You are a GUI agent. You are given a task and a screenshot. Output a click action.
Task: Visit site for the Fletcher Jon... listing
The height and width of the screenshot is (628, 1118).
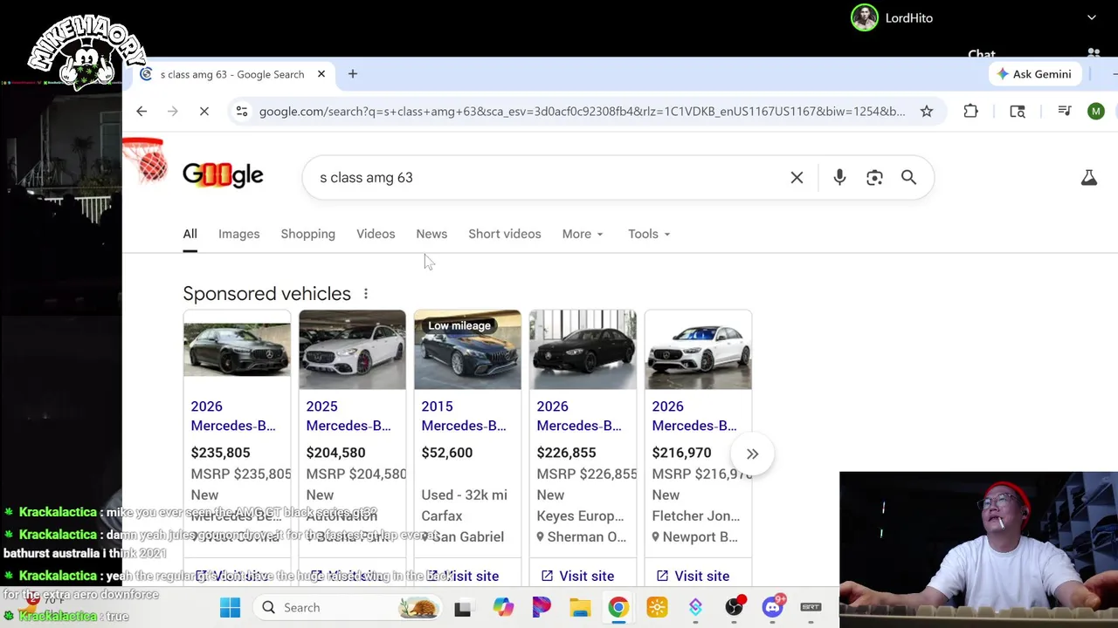click(x=693, y=576)
